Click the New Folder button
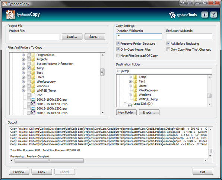This screenshot has height=180, width=222. click(x=126, y=112)
